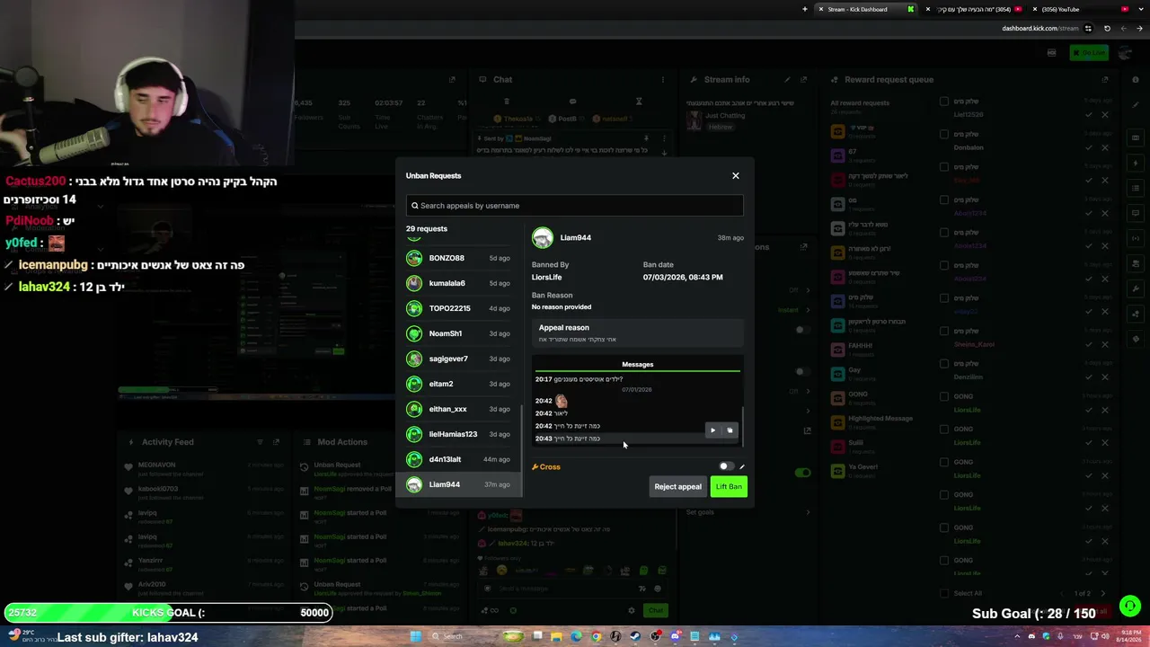The width and height of the screenshot is (1150, 647).
Task: Select BONZO88 unban request
Action: pos(459,258)
